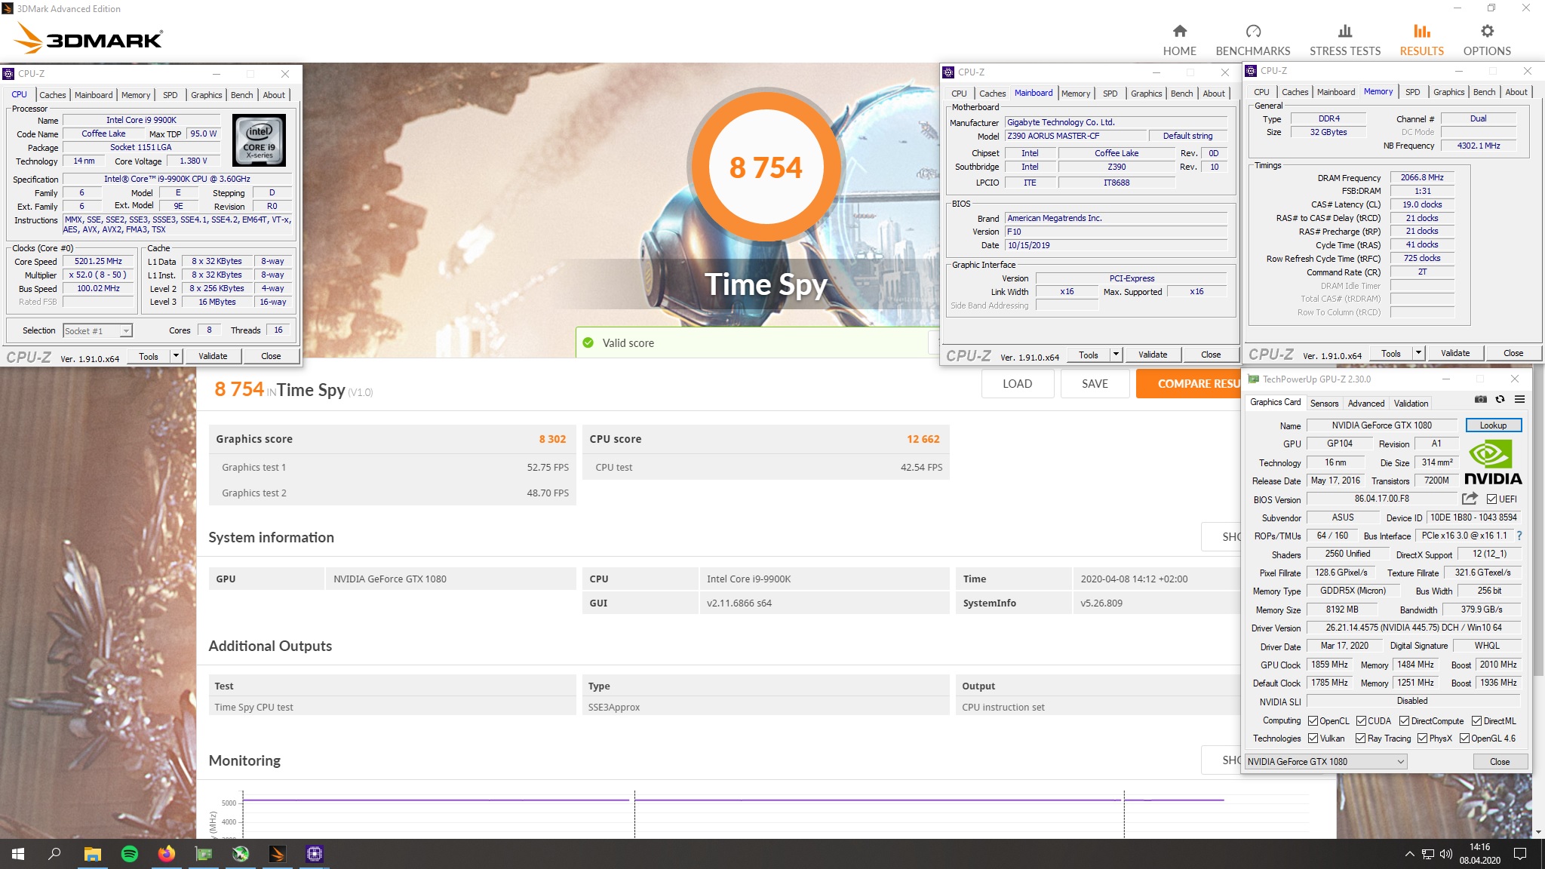Screen dimensions: 1545x869
Task: Click the LOAD result button
Action: click(1017, 383)
